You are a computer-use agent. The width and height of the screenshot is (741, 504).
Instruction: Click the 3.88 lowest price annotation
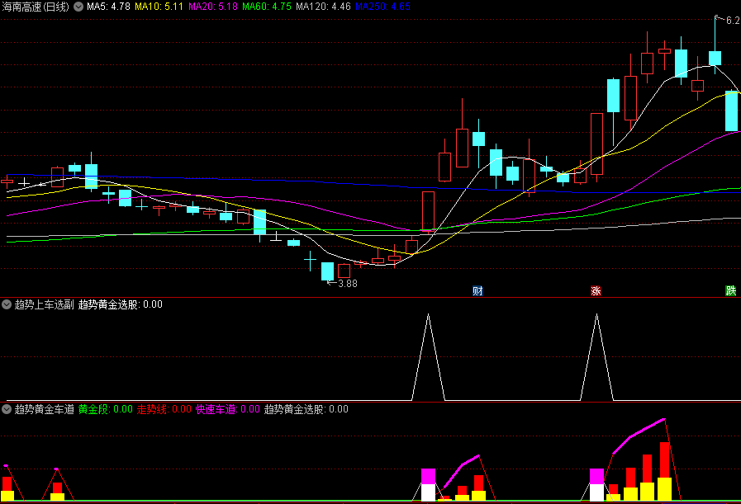pos(347,284)
